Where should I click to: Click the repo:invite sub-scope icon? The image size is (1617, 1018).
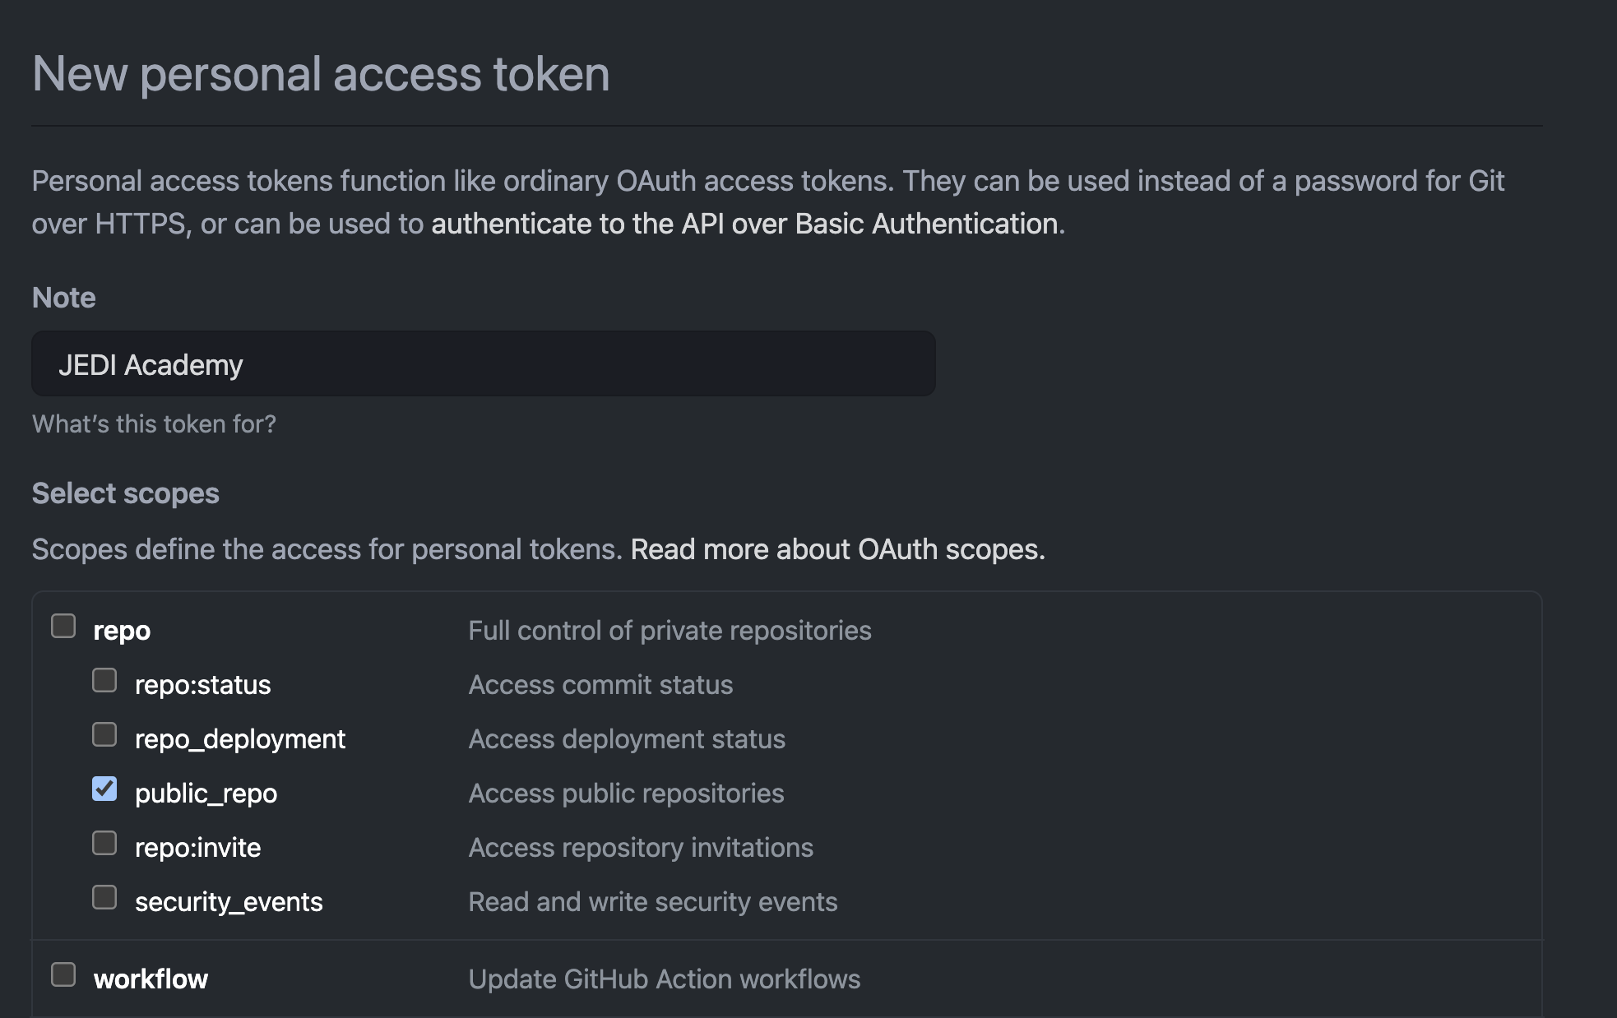pyautogui.click(x=105, y=845)
